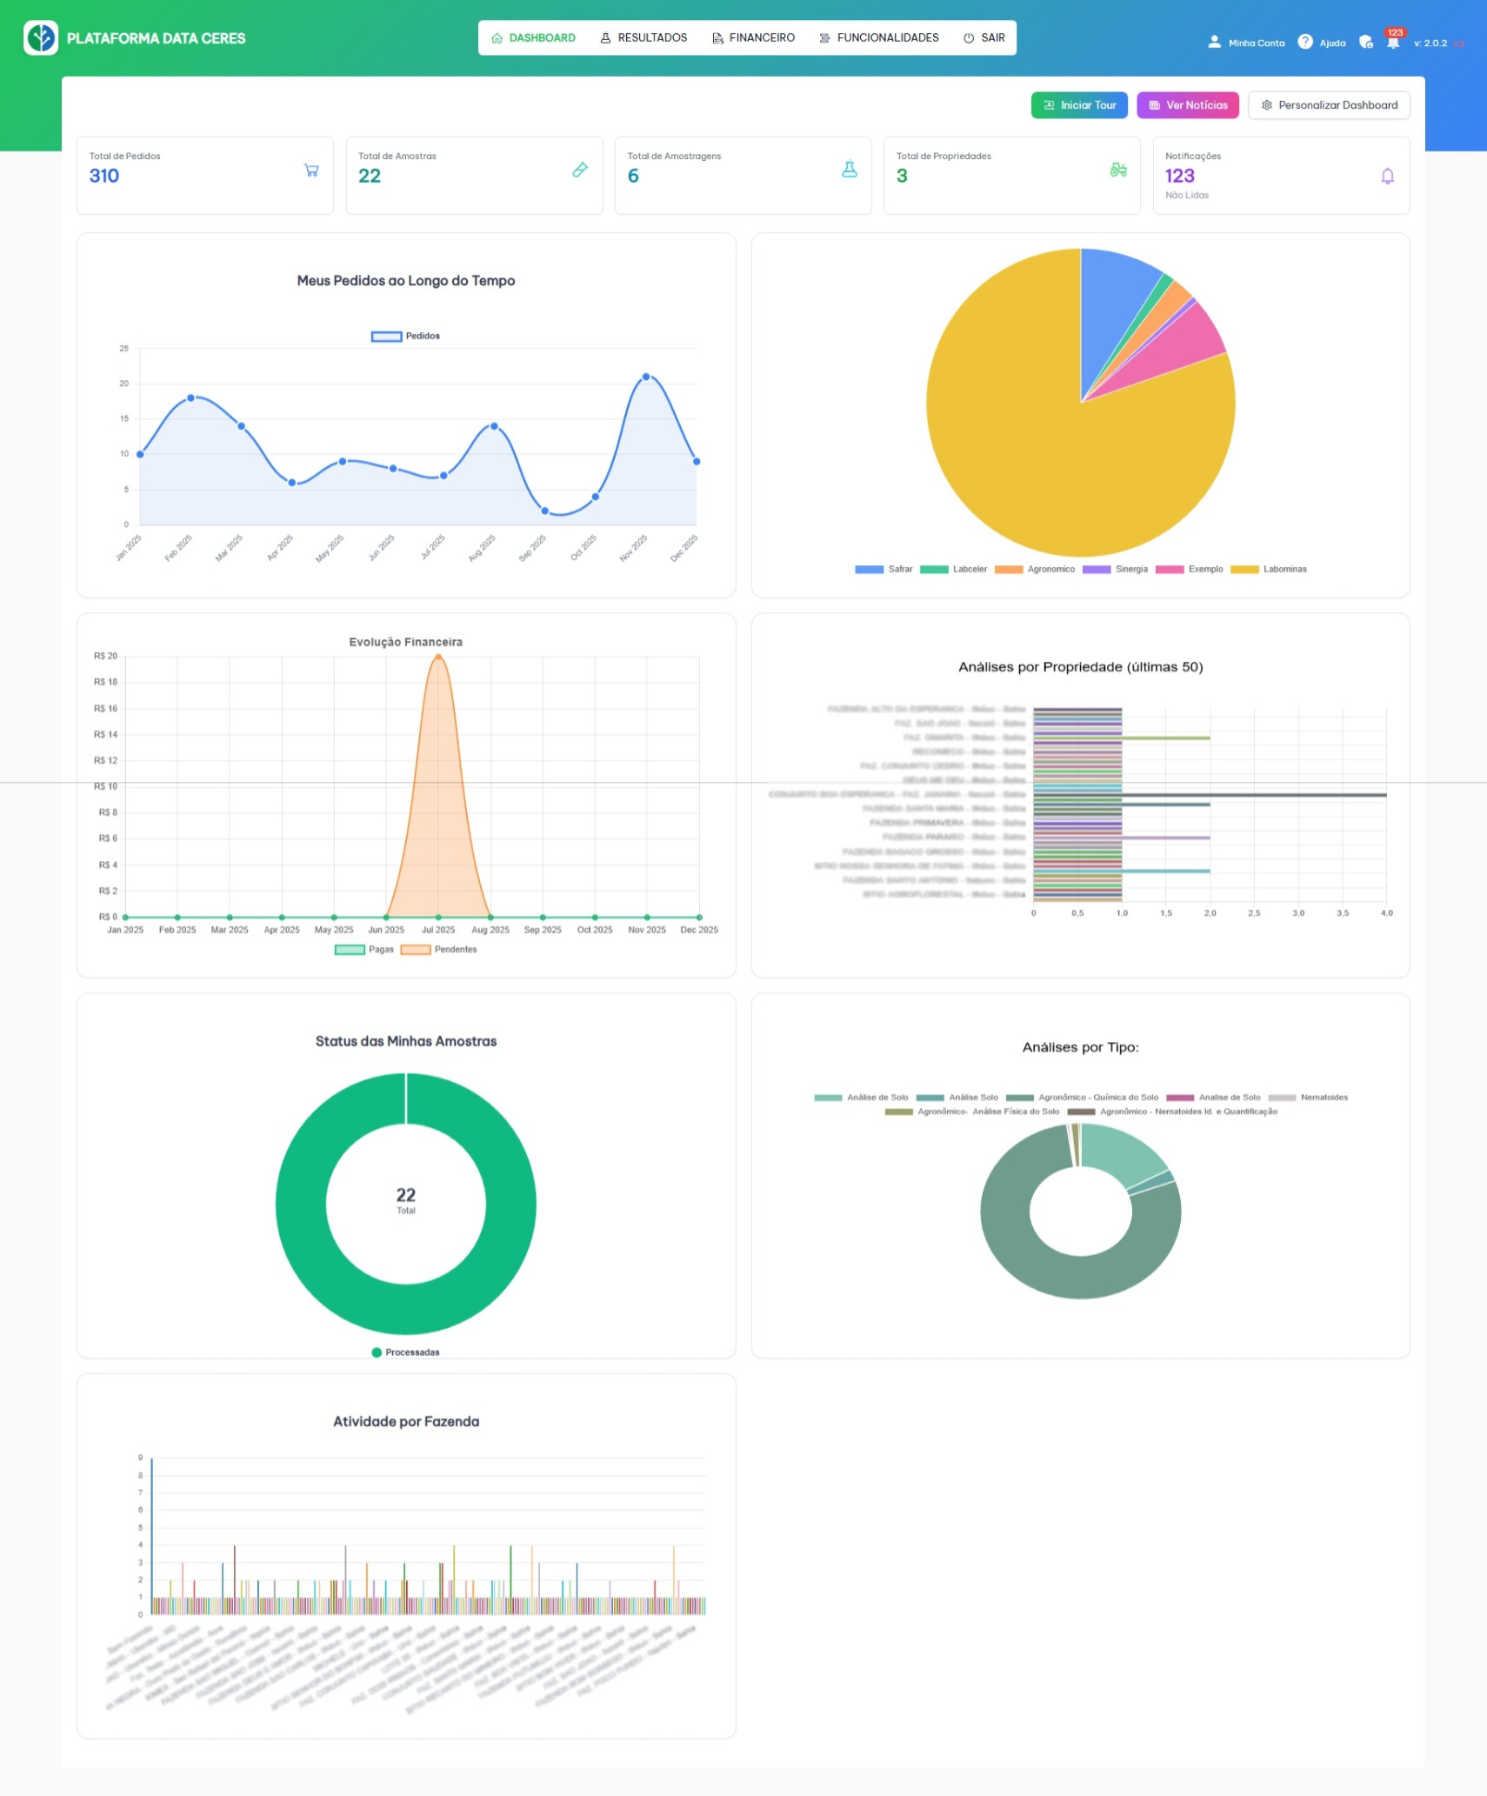Viewport: 1487px width, 1796px height.
Task: Open notifications via the header bell with 123 badge
Action: (1392, 42)
